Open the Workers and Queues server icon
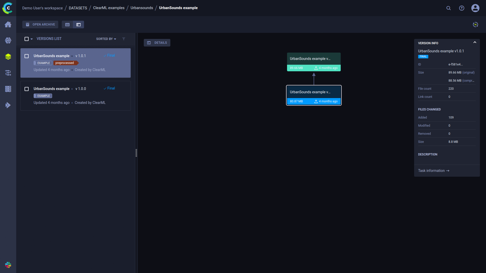The height and width of the screenshot is (273, 486). pos(8,89)
